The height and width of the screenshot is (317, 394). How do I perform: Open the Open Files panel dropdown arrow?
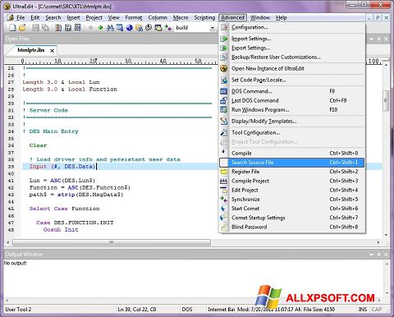tap(371, 39)
